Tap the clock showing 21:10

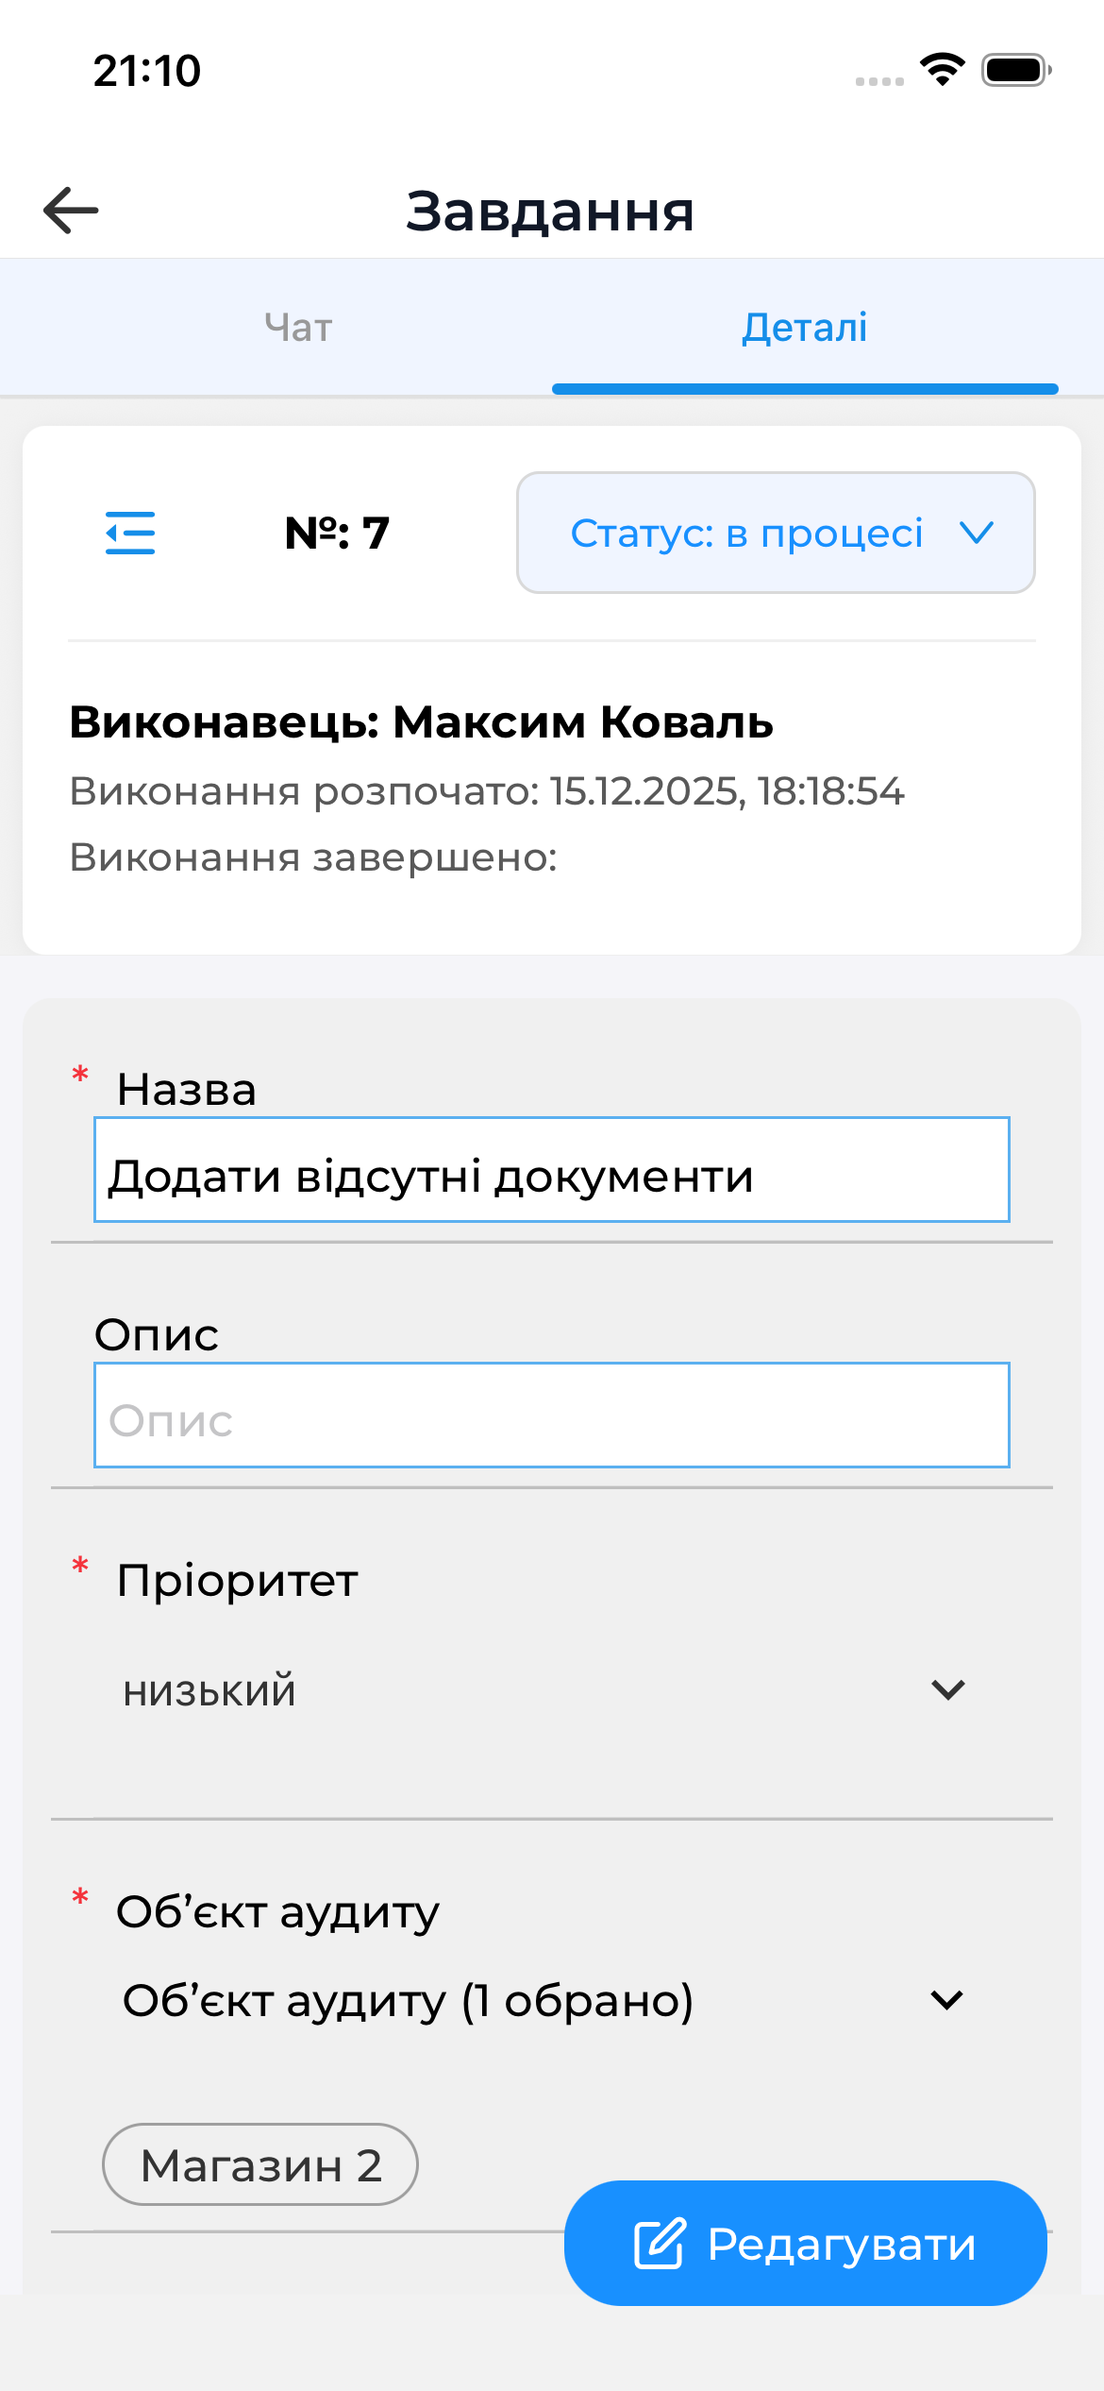coord(147,70)
